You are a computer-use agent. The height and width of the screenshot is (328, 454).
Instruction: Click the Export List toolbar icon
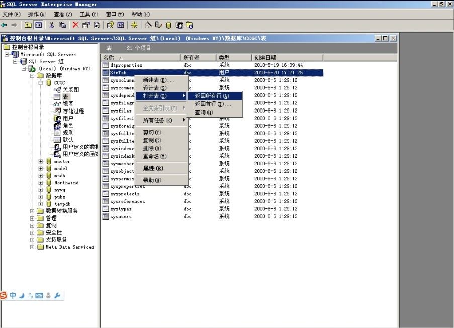coord(97,25)
